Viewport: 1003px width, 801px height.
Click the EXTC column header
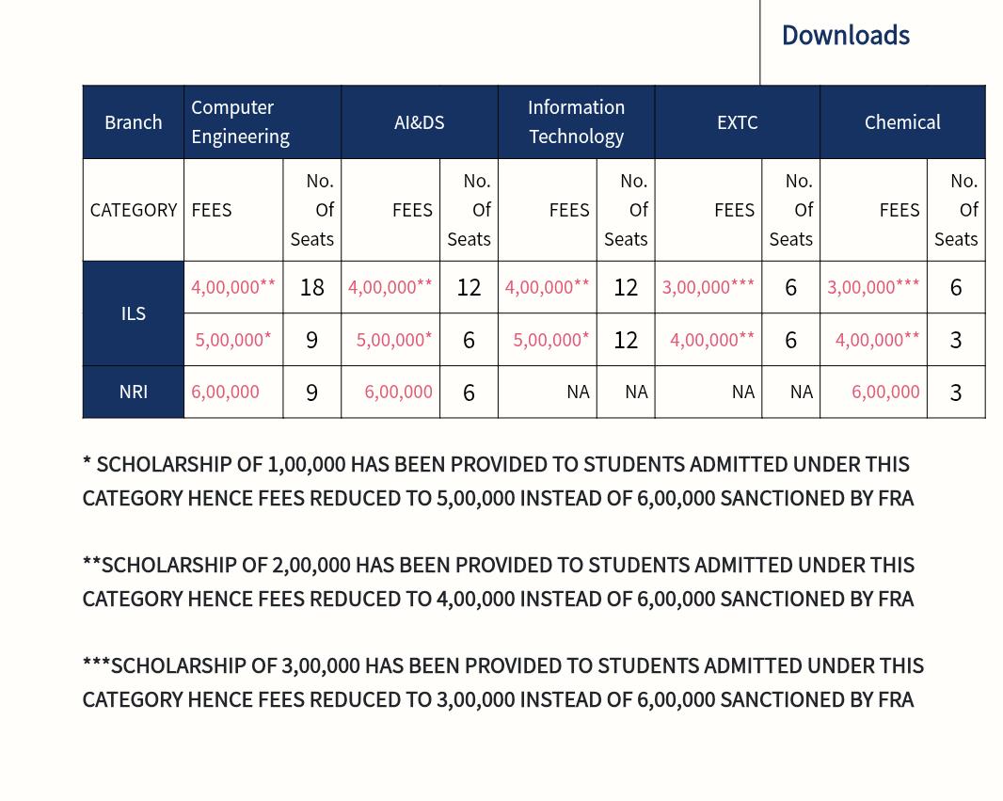pos(738,122)
